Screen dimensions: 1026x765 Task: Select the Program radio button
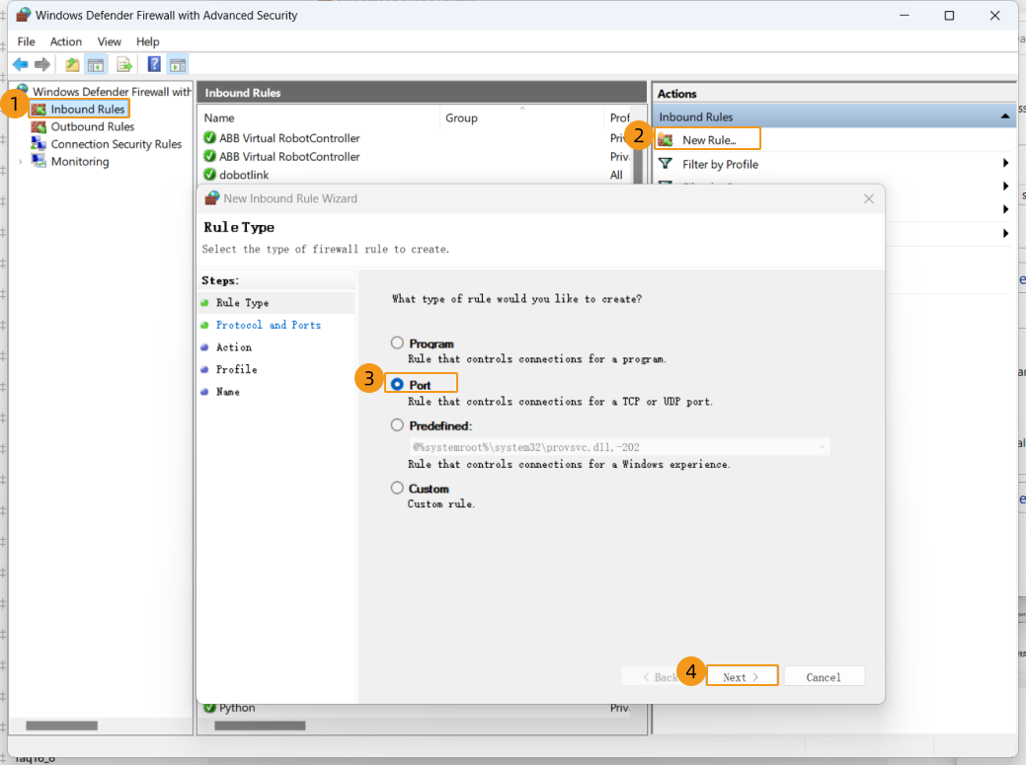click(x=397, y=344)
